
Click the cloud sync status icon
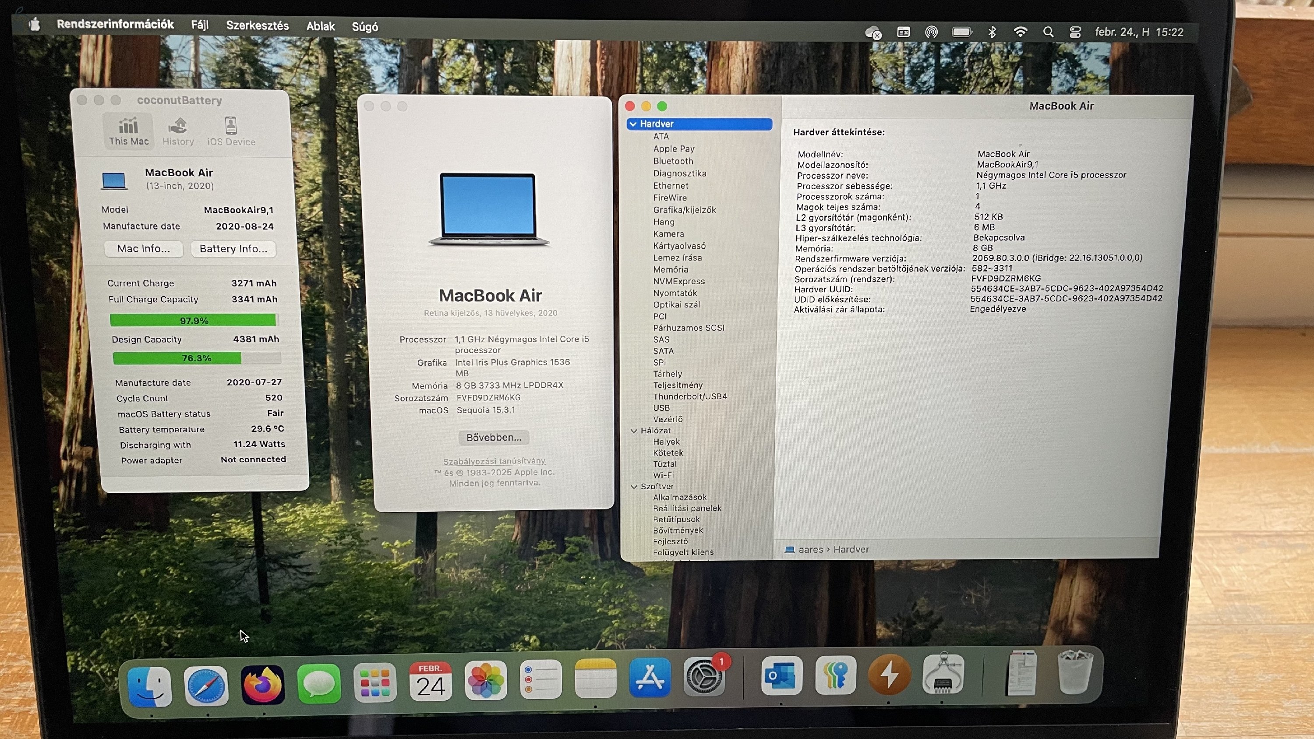pyautogui.click(x=873, y=33)
